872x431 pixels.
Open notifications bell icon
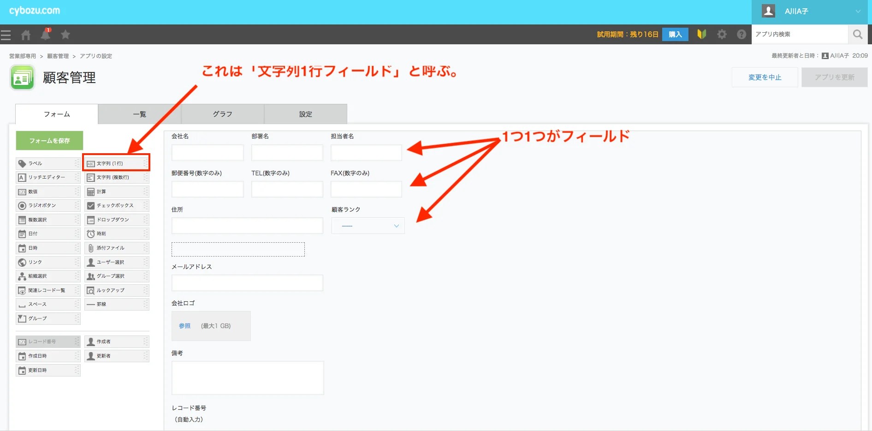46,35
